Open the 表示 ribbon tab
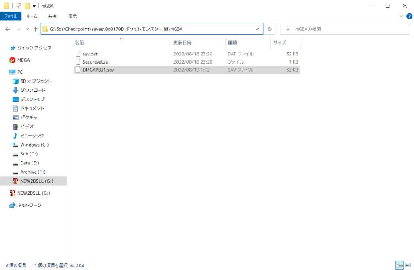This screenshot has width=414, height=270. click(72, 16)
